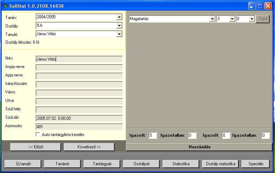Expand the Osztály dropdown showing 9.A
The height and width of the screenshot is (173, 275).
pyautogui.click(x=119, y=26)
